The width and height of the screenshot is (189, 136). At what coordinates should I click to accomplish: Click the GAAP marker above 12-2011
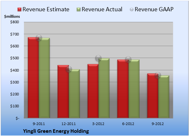tap(69, 69)
